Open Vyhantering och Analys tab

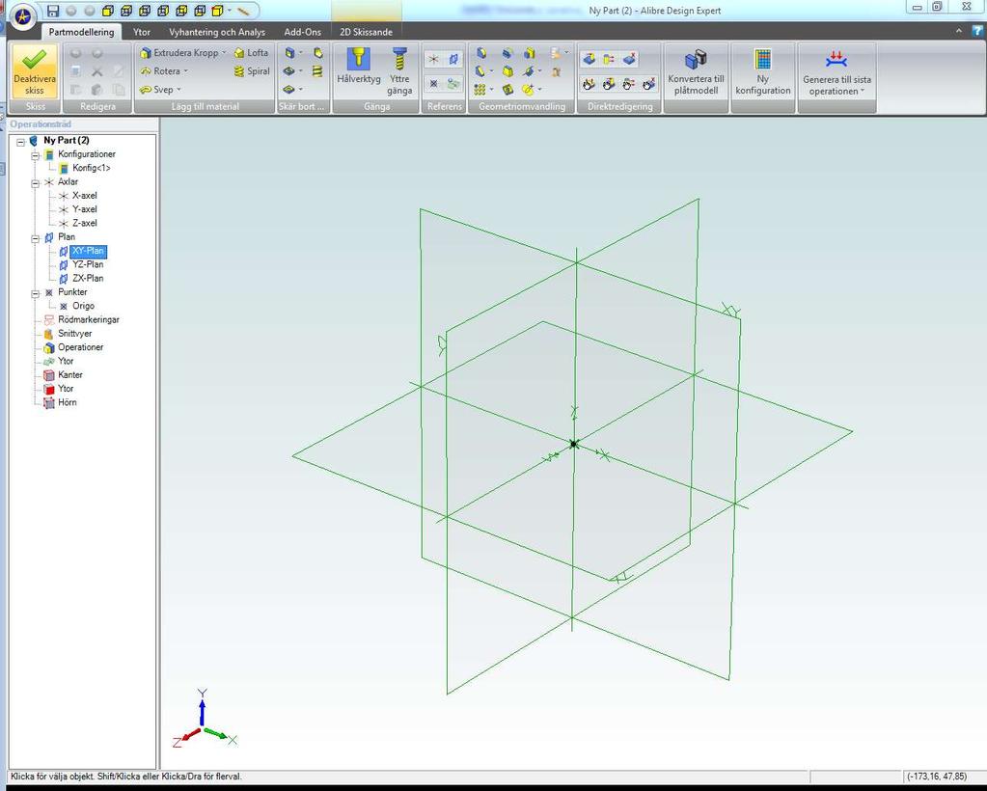point(217,32)
